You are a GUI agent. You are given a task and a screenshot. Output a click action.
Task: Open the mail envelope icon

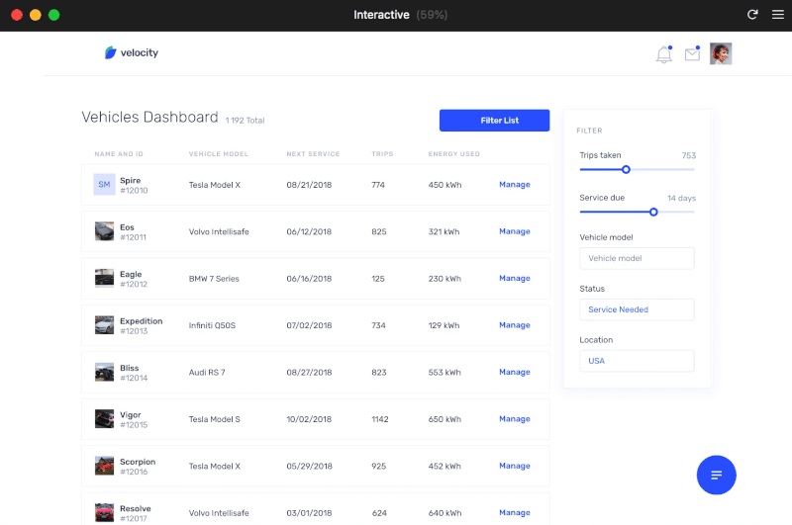692,53
